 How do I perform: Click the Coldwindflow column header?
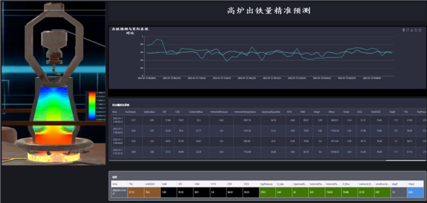click(x=195, y=112)
